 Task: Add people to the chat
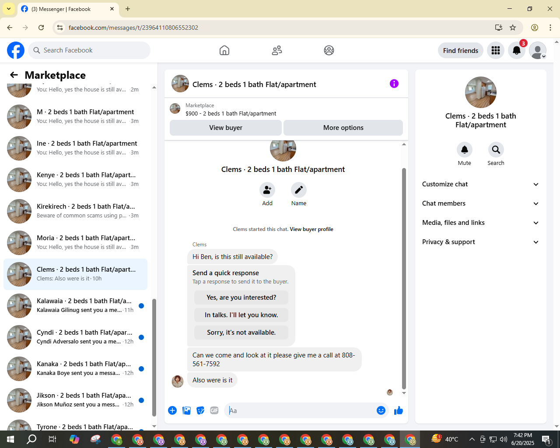[267, 190]
